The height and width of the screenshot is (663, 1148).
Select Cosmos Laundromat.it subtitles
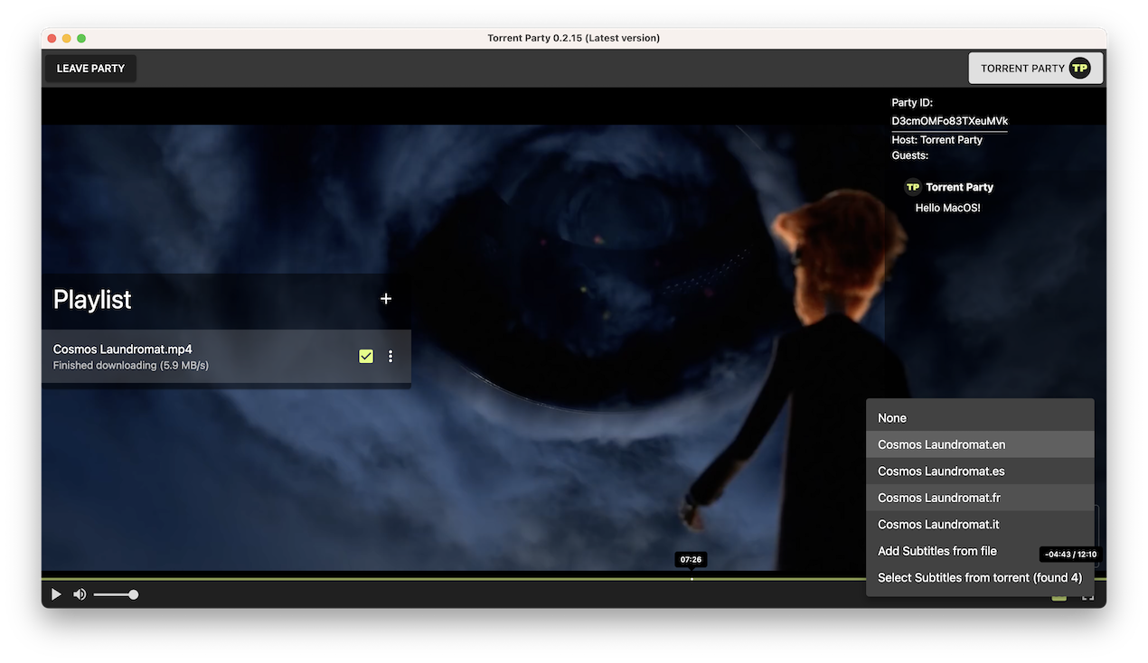980,525
